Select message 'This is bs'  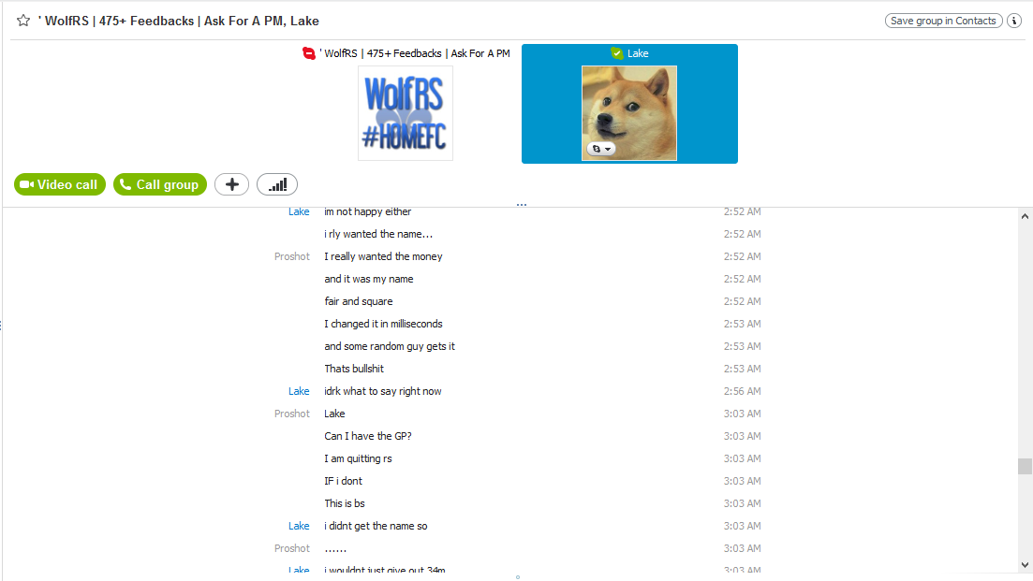[345, 503]
